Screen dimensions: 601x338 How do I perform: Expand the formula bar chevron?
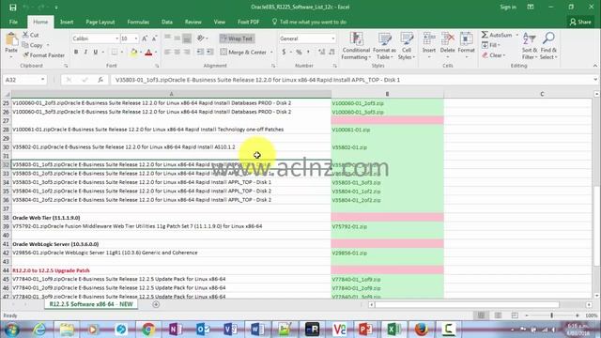coord(595,80)
